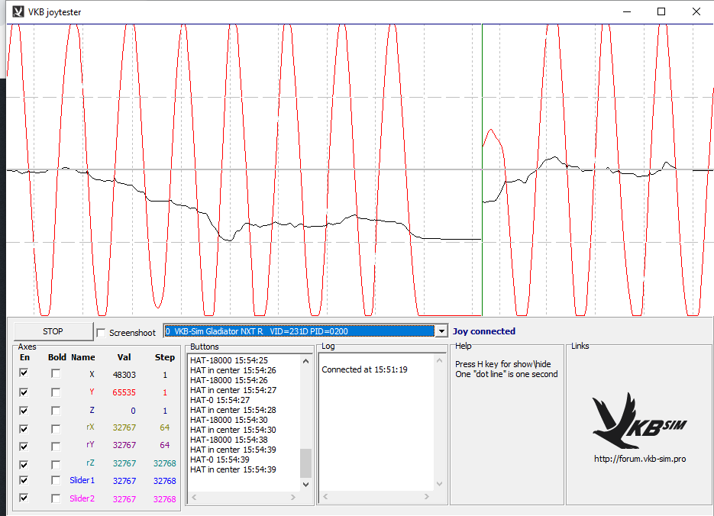
Task: Open the joystick device dropdown
Action: click(x=441, y=331)
